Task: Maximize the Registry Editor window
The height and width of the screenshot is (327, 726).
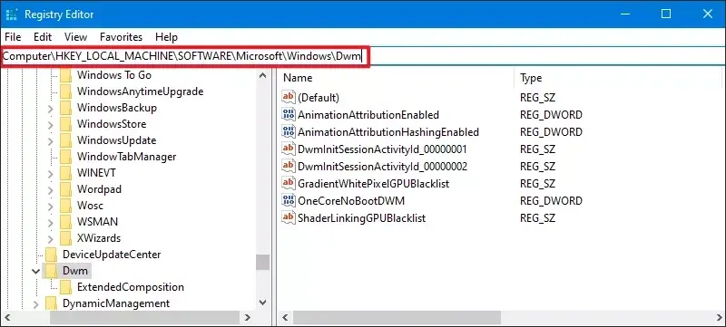Action: point(666,14)
